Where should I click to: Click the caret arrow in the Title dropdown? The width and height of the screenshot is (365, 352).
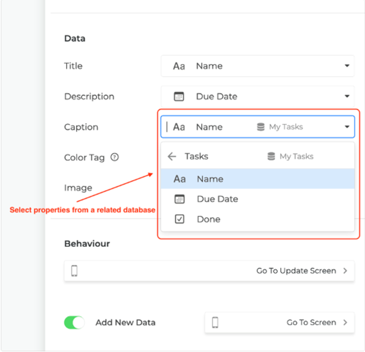(347, 66)
